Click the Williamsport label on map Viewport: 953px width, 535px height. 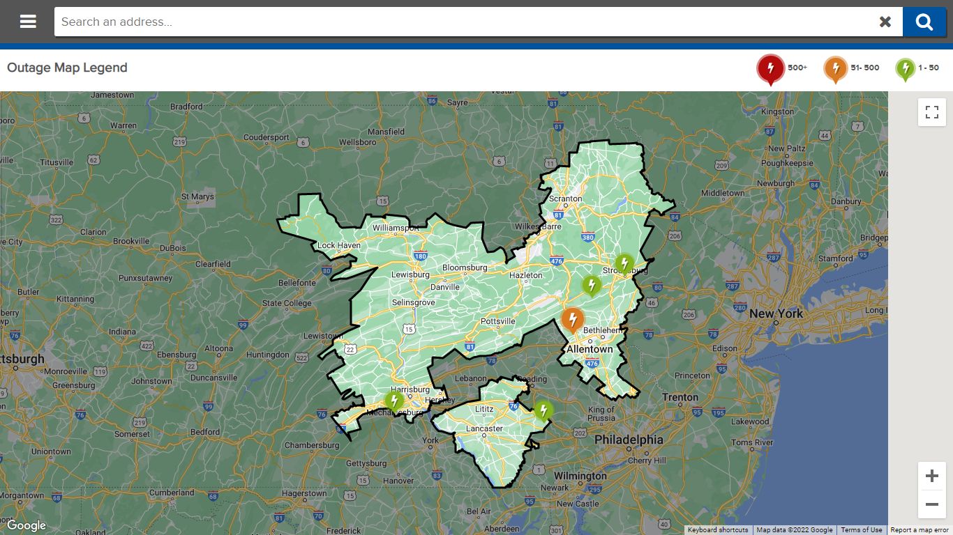tap(396, 228)
